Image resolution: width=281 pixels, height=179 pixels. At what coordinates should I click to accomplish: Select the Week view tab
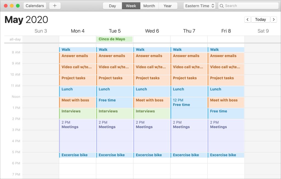tap(131, 6)
